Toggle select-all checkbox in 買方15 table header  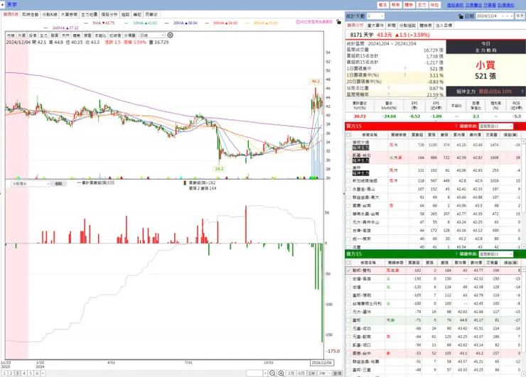[x=348, y=135]
